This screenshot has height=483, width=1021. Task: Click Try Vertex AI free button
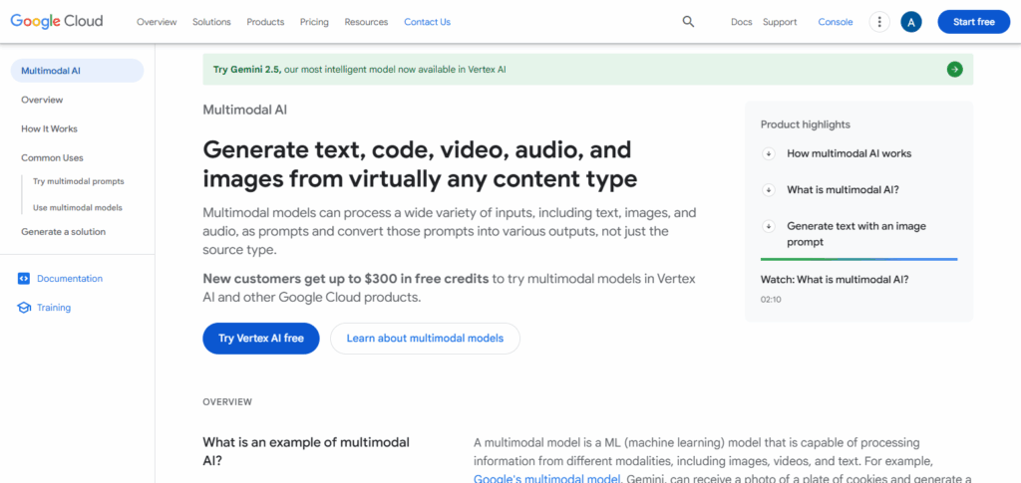(x=261, y=339)
